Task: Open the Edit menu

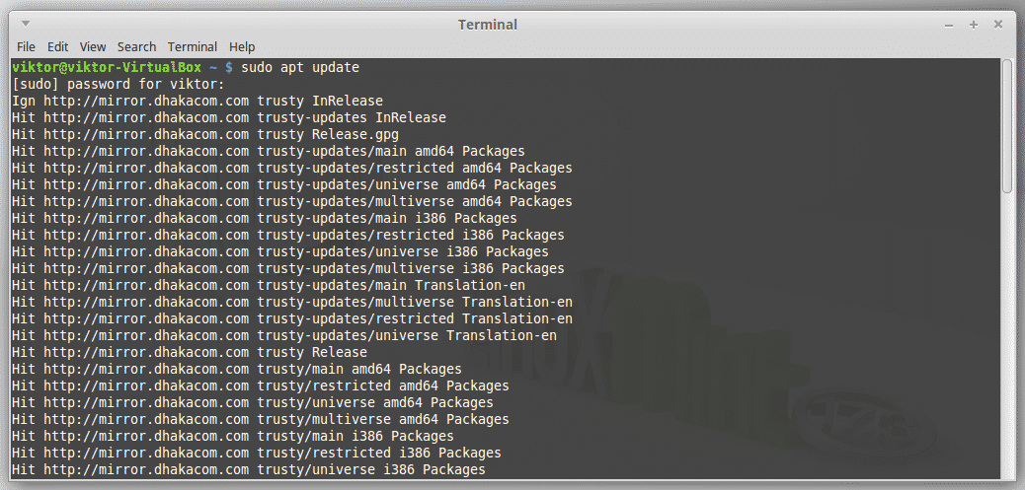Action: click(58, 46)
